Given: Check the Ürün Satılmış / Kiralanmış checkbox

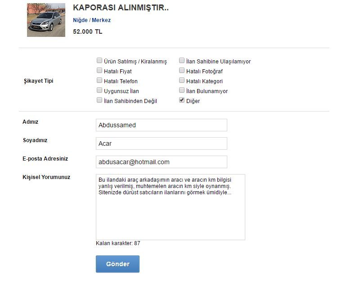Looking at the screenshot, I should 99,60.
